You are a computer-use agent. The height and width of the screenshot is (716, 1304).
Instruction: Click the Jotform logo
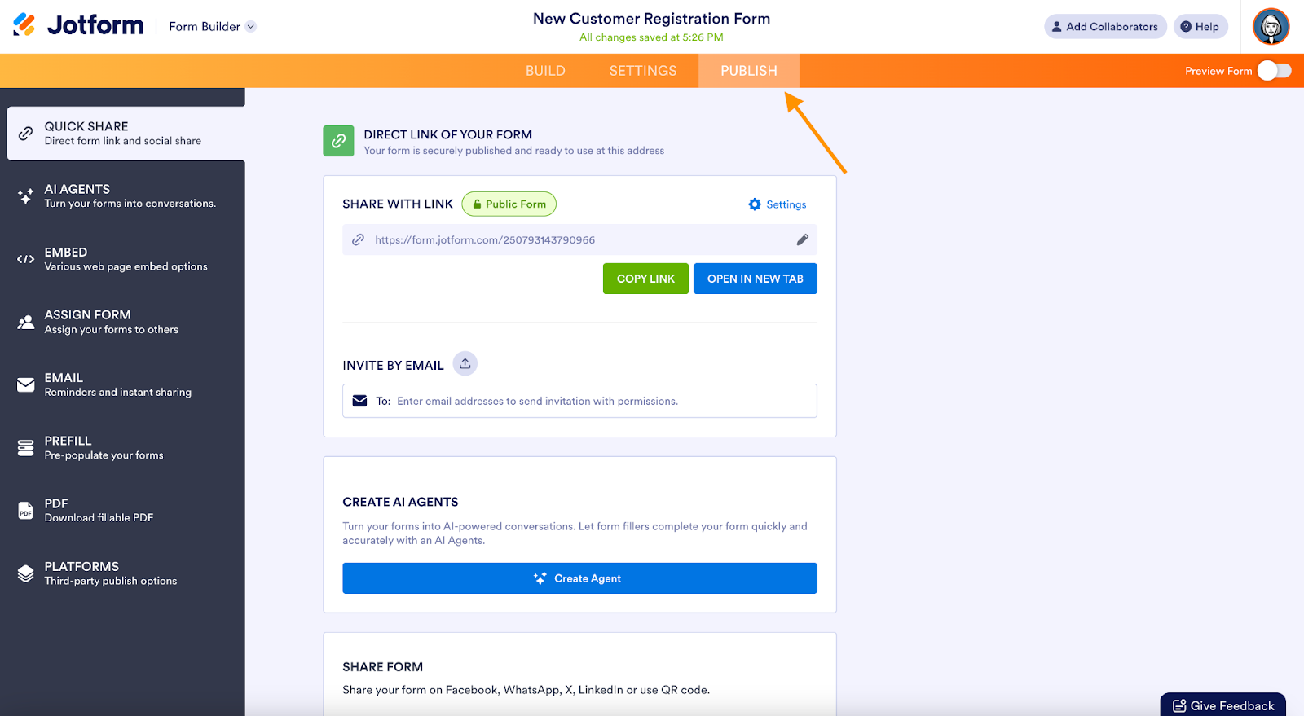pos(78,25)
